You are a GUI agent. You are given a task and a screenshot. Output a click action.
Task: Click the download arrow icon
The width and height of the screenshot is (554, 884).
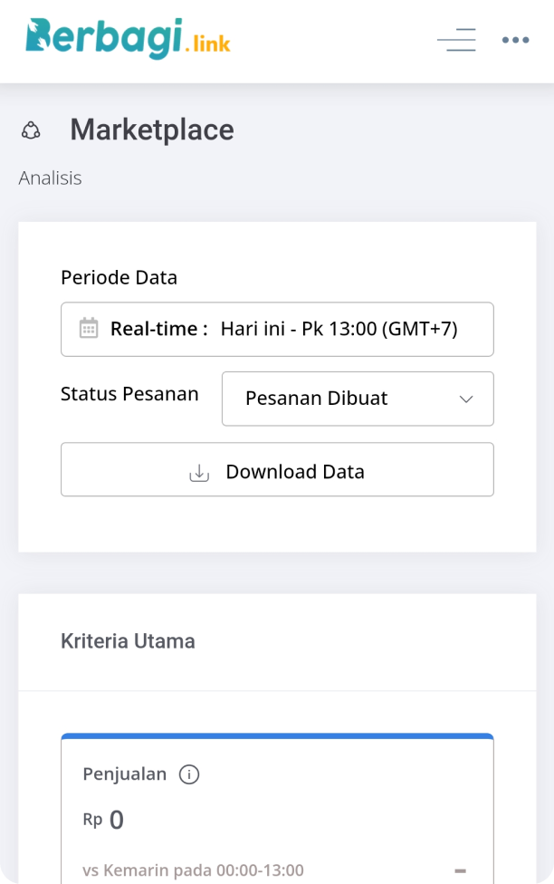(199, 472)
